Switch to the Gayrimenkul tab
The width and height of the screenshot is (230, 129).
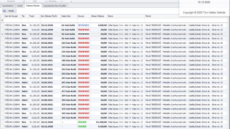tap(8, 6)
